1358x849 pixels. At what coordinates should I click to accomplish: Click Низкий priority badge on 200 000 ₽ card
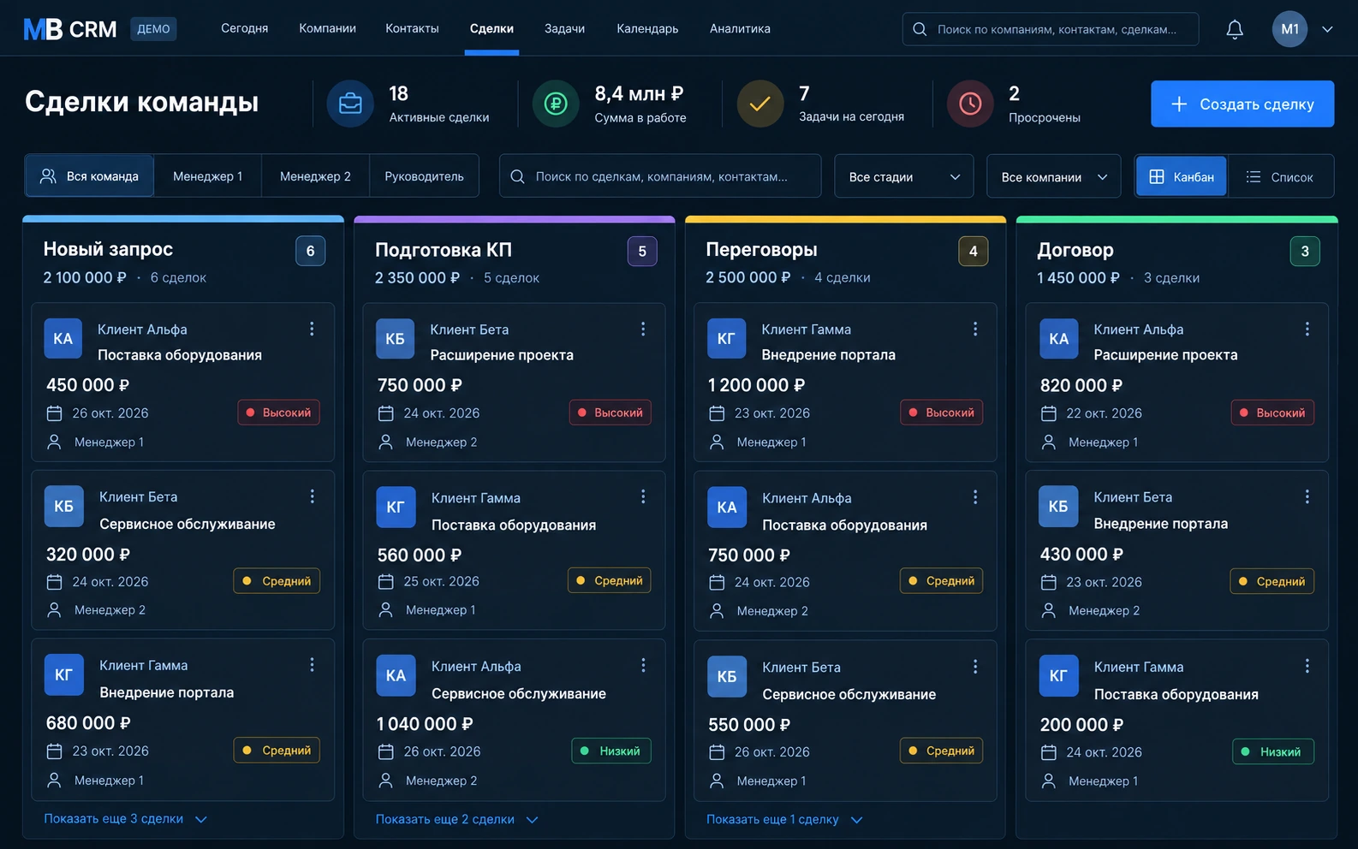pyautogui.click(x=1273, y=751)
